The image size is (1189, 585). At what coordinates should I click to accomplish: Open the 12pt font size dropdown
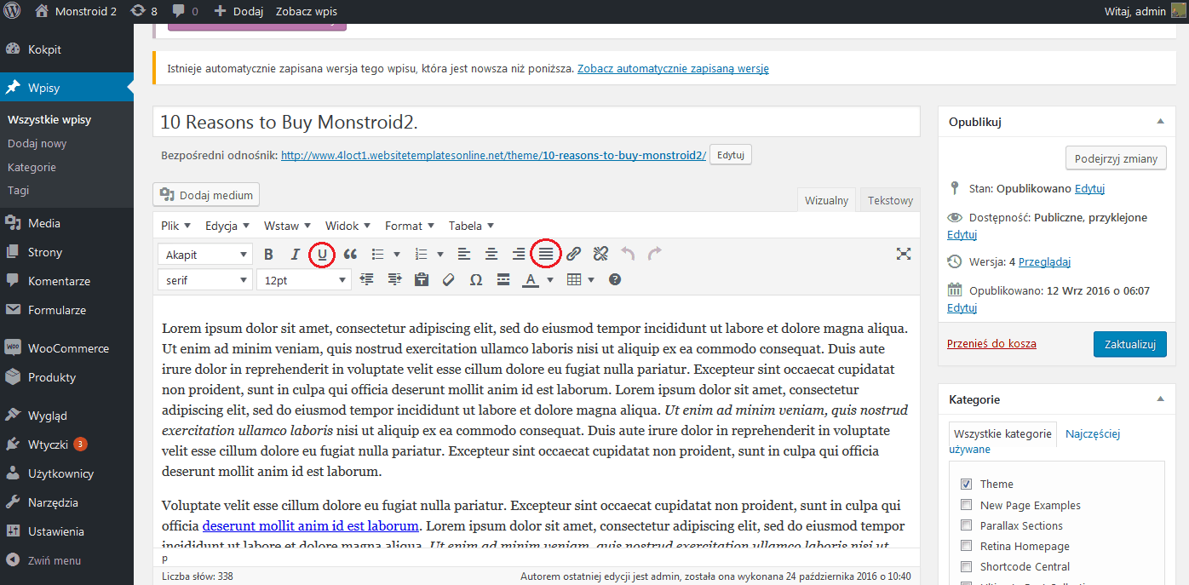(304, 279)
